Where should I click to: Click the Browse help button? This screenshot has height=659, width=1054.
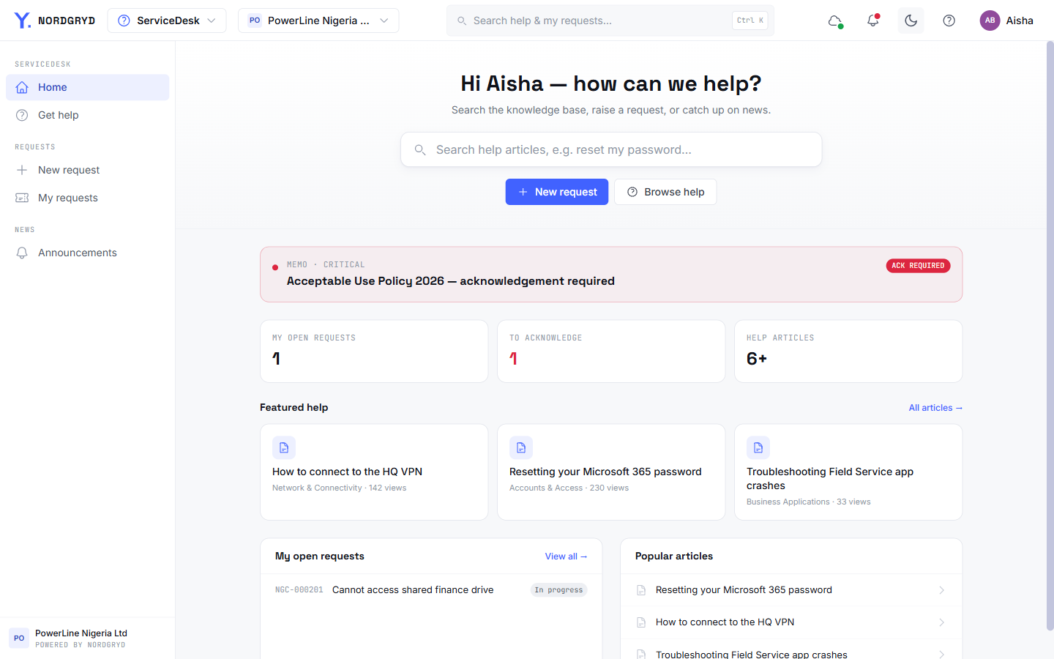pyautogui.click(x=665, y=192)
